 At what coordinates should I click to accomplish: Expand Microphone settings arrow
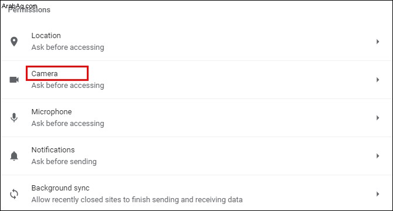point(378,118)
